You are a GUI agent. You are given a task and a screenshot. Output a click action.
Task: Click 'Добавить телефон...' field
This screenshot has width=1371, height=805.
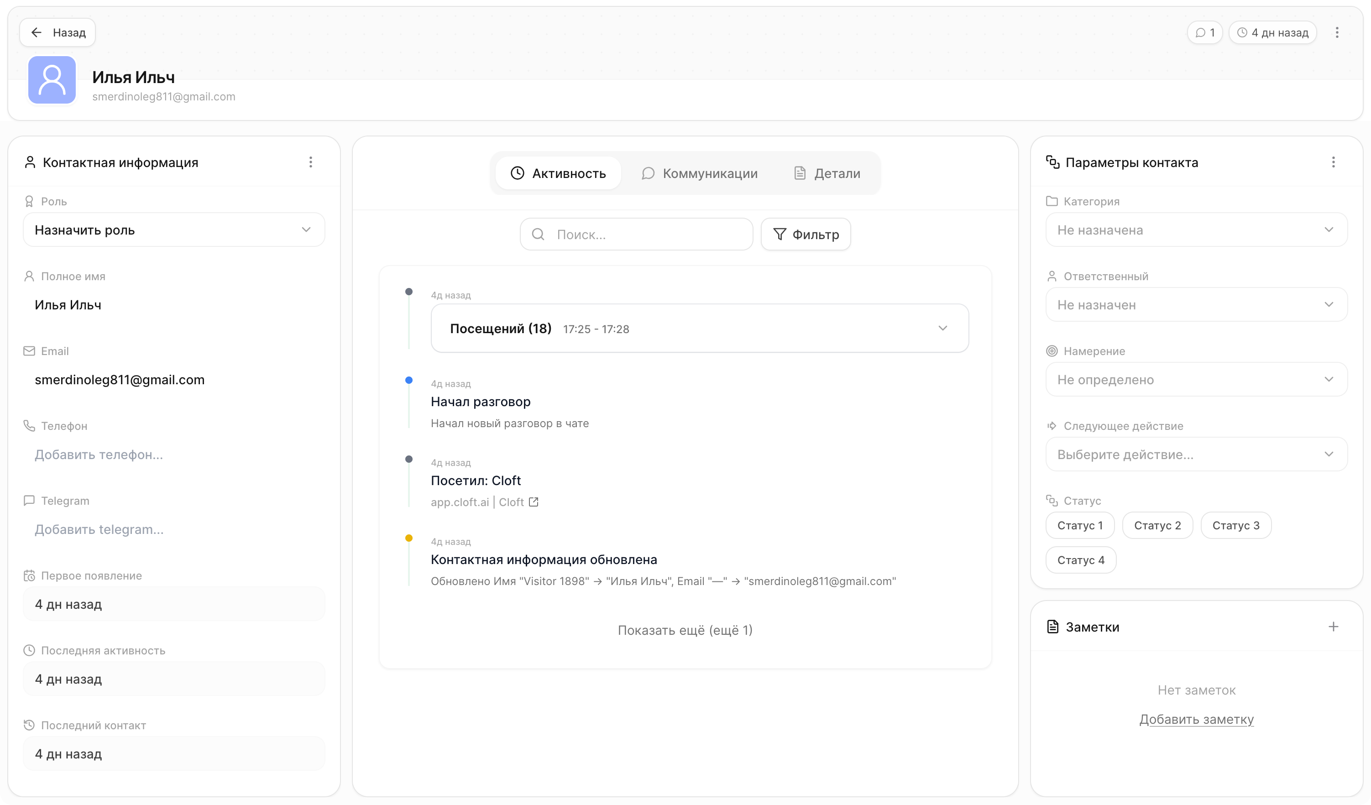click(173, 454)
